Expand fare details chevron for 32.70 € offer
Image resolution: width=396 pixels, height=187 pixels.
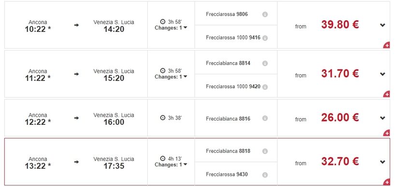(x=382, y=162)
